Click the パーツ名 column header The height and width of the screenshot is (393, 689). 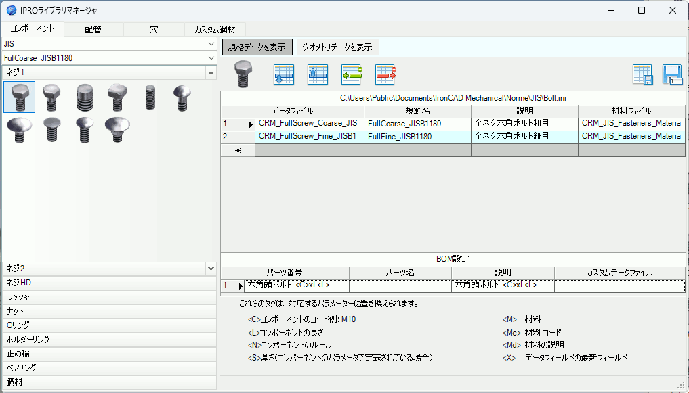click(400, 273)
